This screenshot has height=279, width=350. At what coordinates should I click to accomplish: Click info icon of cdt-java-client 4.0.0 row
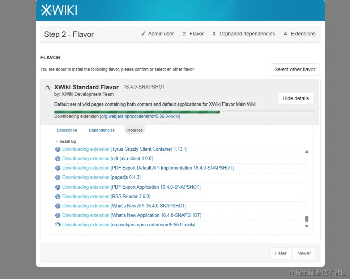tap(58, 159)
